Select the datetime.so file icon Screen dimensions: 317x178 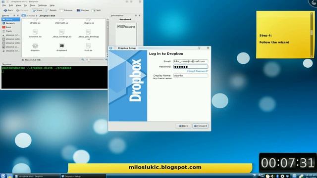click(x=35, y=32)
